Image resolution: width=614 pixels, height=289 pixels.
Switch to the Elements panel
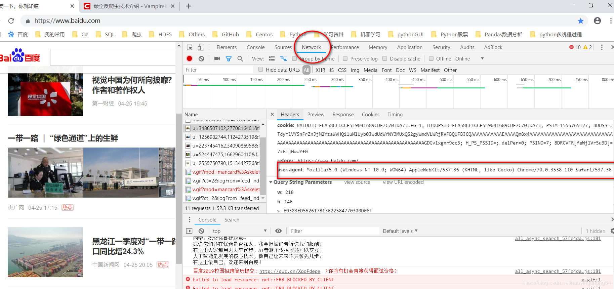point(227,47)
